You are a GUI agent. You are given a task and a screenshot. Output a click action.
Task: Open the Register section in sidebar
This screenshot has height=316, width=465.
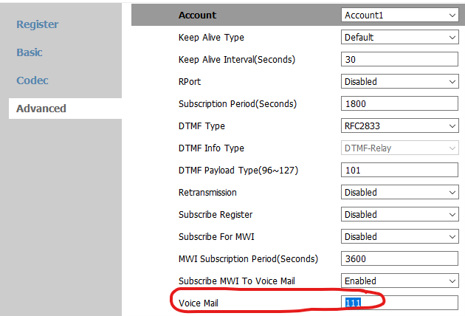[x=38, y=24]
